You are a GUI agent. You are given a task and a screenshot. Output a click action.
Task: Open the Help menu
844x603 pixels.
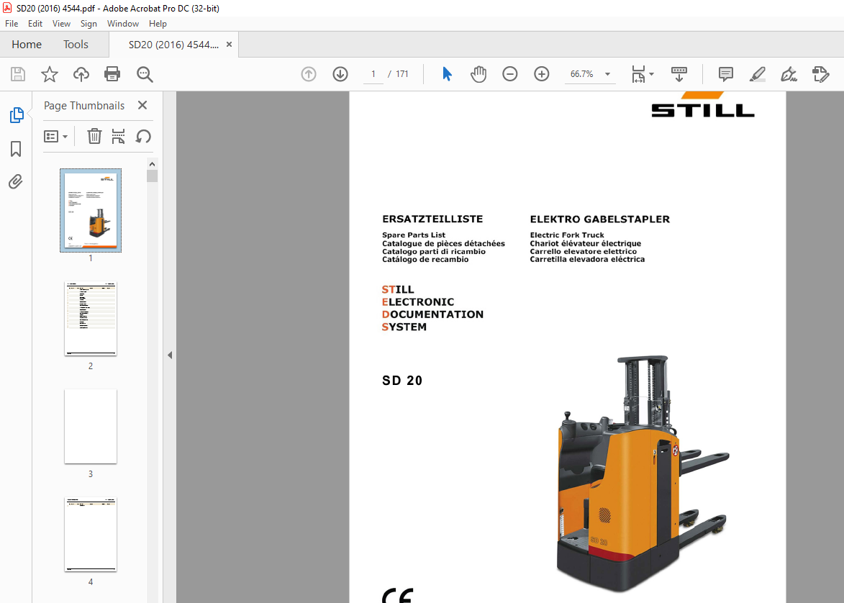point(158,24)
